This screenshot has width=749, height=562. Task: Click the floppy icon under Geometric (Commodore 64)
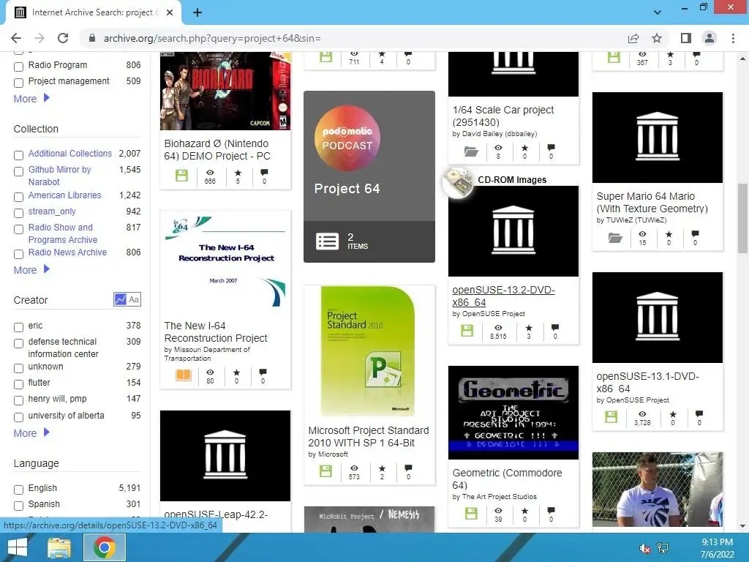click(x=471, y=513)
